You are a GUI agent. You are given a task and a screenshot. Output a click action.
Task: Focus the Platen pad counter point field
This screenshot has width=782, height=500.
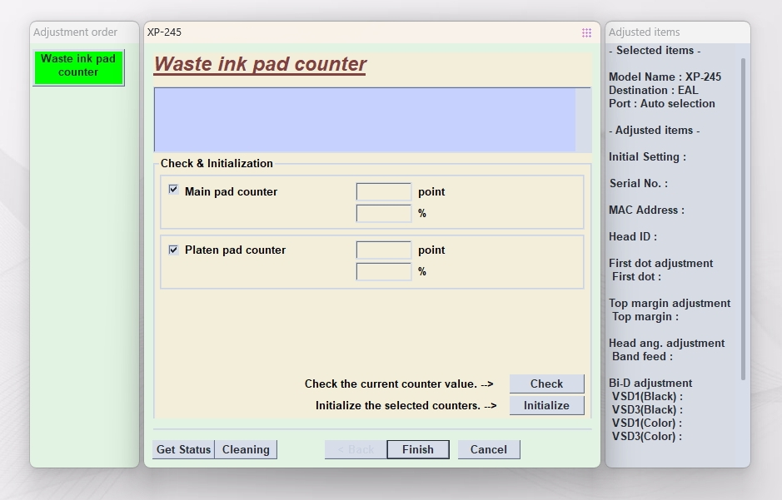[x=383, y=250]
